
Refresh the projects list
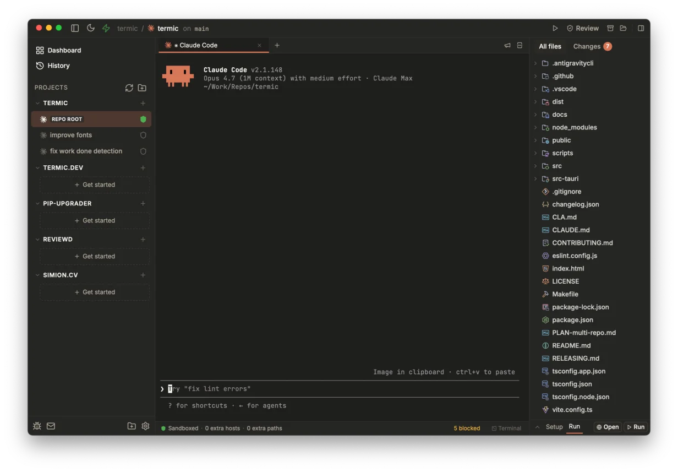point(129,88)
